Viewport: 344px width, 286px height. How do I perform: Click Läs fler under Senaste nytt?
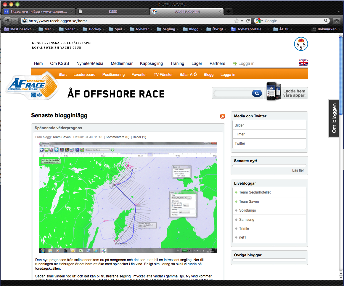coord(298,170)
